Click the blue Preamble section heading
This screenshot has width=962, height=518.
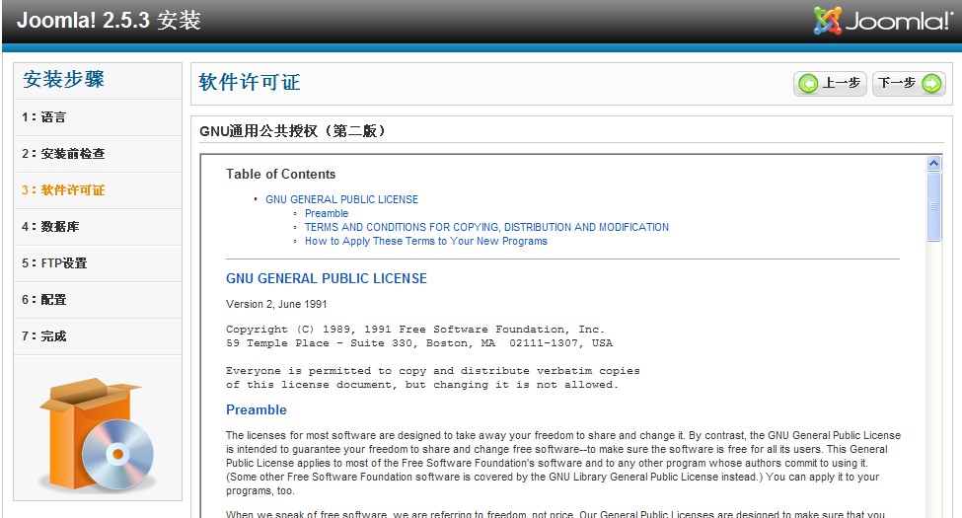click(256, 410)
